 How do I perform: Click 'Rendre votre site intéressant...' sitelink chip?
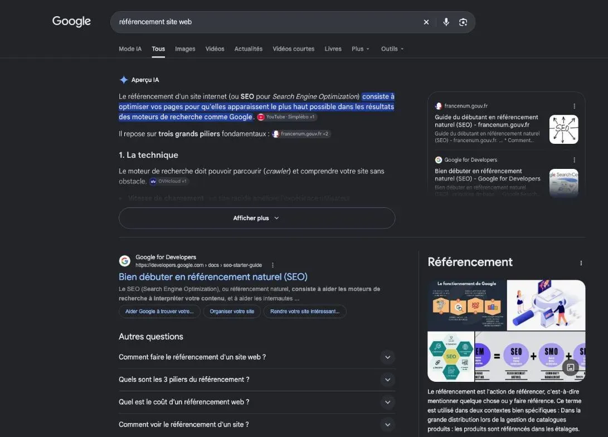305,312
